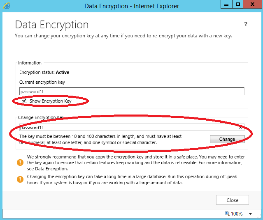Follow the Data Encryption help link
This screenshot has height=220, width=263.
coord(51,169)
